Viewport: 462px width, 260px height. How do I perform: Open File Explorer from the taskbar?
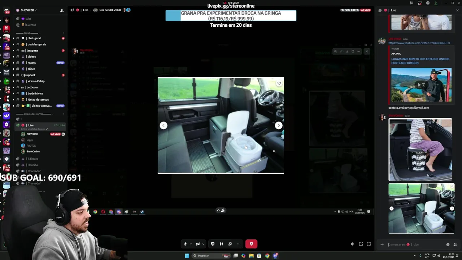(251, 256)
